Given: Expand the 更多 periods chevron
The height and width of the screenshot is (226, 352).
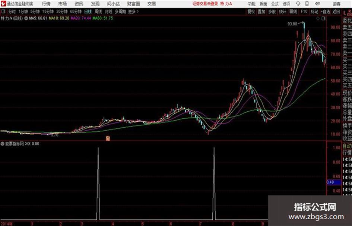Looking at the screenshot, I should [x=133, y=12].
